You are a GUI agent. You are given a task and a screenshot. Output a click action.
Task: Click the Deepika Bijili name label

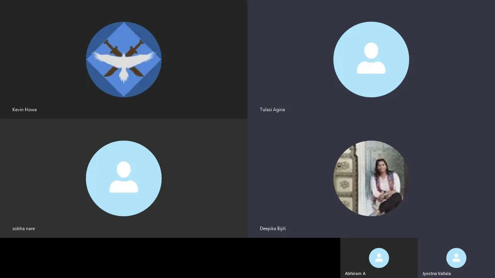(x=273, y=229)
